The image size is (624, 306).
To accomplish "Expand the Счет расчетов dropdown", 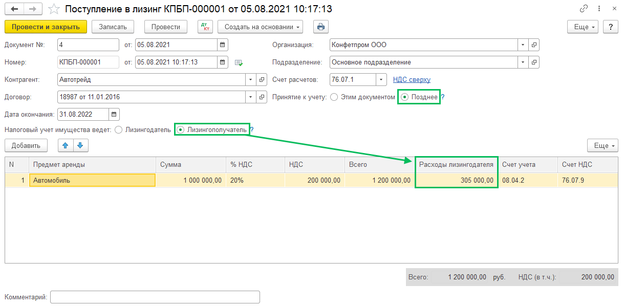I will [x=381, y=79].
